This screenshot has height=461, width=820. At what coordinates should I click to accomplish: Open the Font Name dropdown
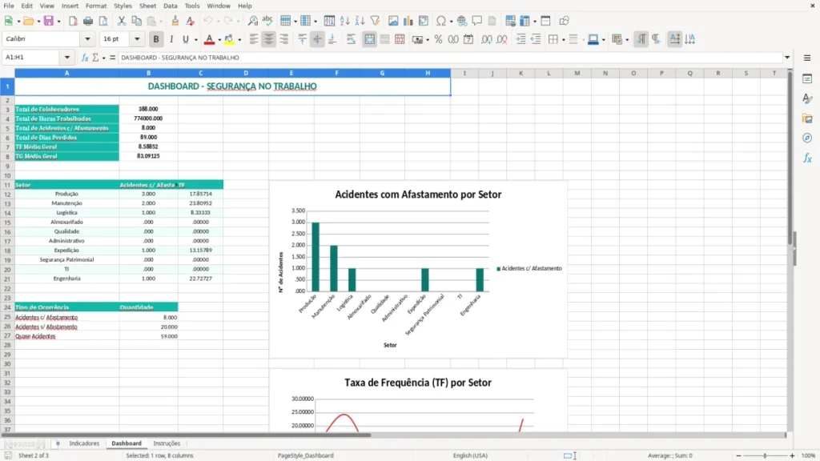click(x=87, y=38)
